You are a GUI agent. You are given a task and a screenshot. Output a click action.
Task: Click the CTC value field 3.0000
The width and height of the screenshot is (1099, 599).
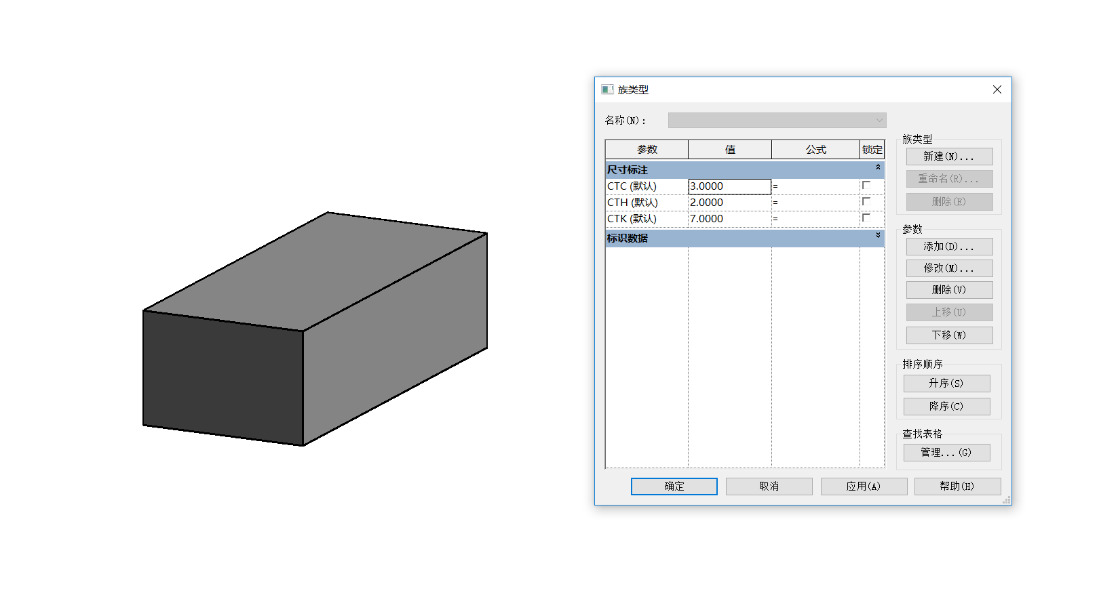pyautogui.click(x=730, y=186)
